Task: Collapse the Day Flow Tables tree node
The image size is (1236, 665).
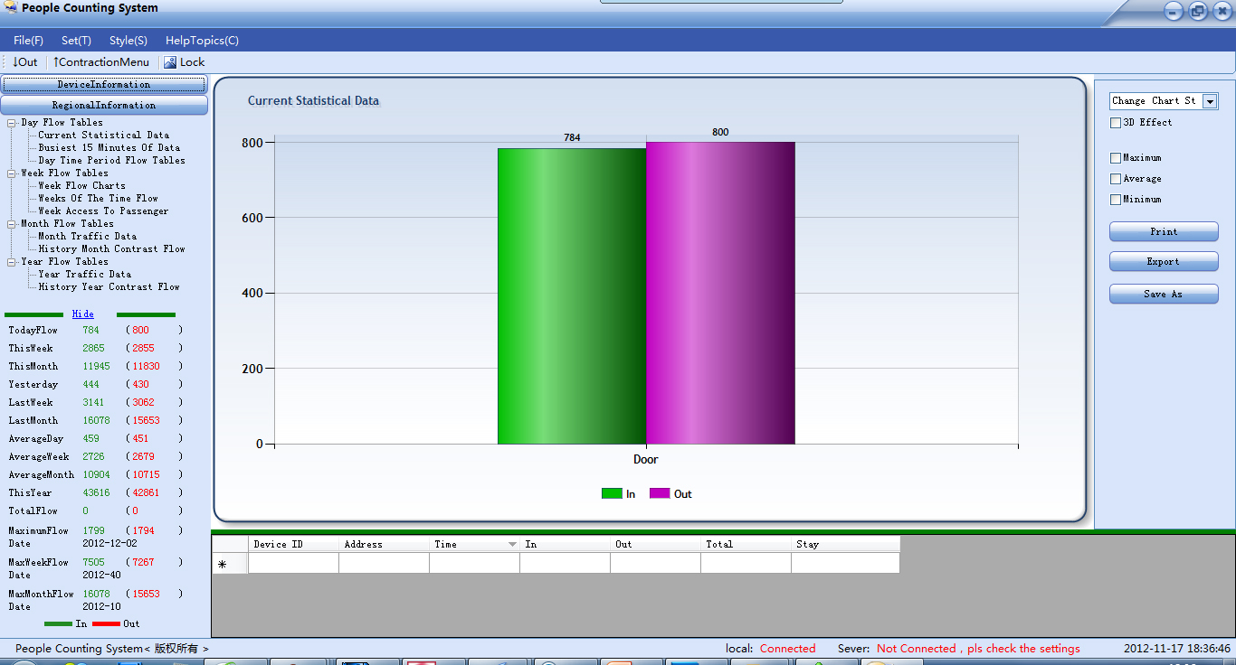Action: (x=12, y=123)
